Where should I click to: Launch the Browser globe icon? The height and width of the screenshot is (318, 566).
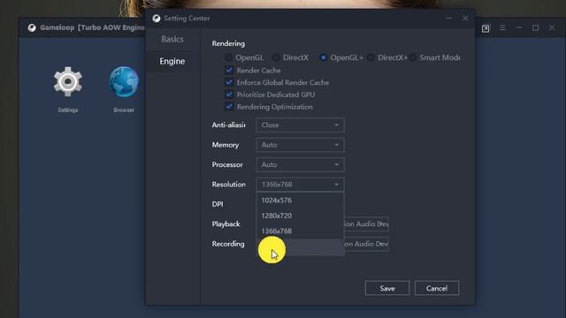[x=124, y=82]
